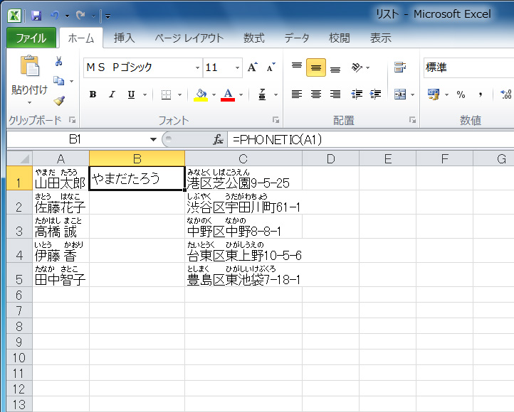
Task: Click the Insert Function fx icon
Action: (219, 140)
